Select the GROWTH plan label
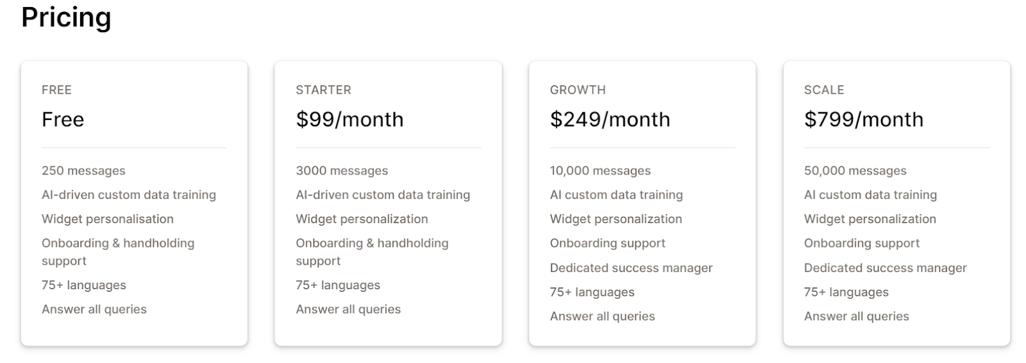The image size is (1026, 363). (577, 90)
